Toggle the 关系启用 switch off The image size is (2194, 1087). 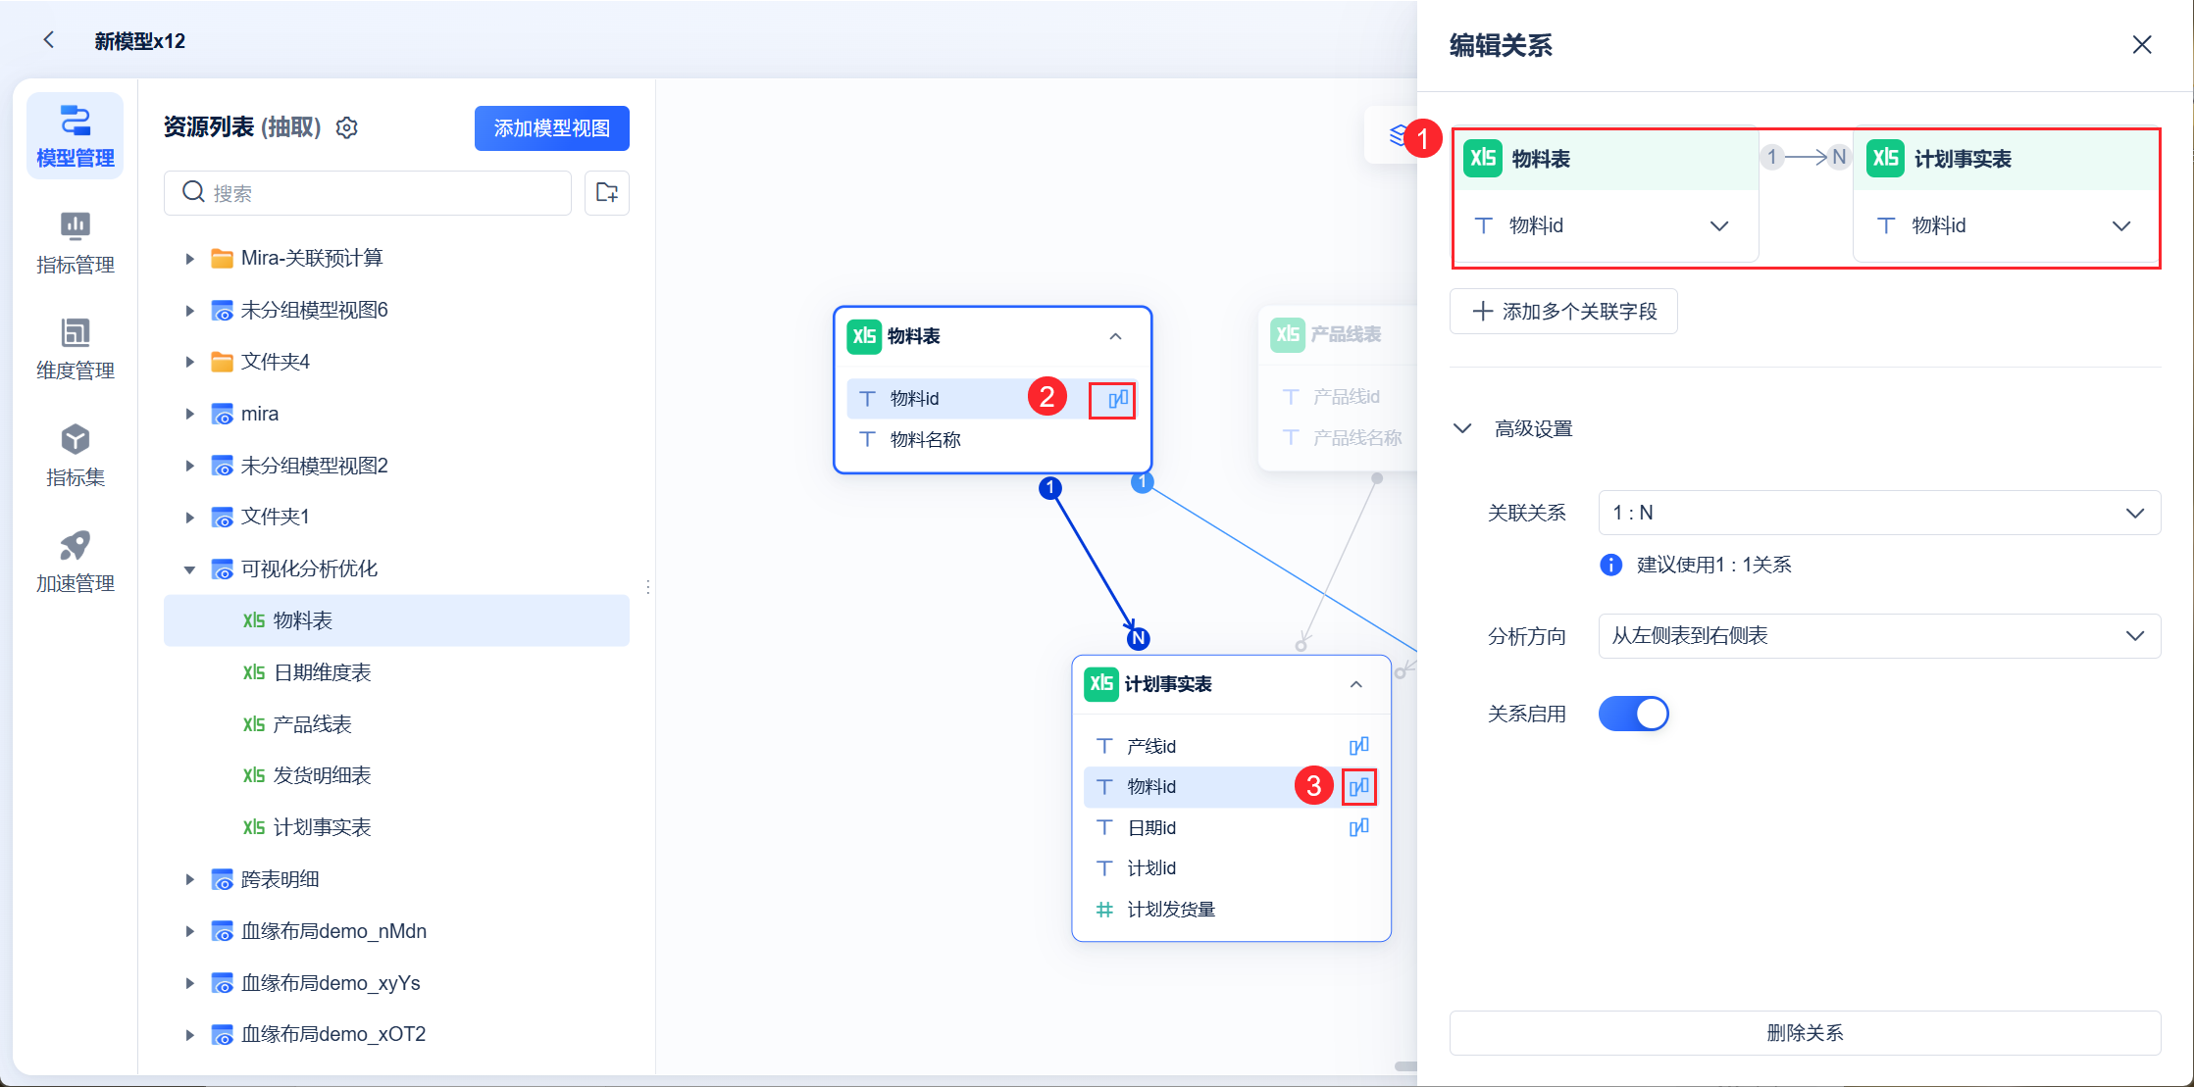pos(1633,714)
